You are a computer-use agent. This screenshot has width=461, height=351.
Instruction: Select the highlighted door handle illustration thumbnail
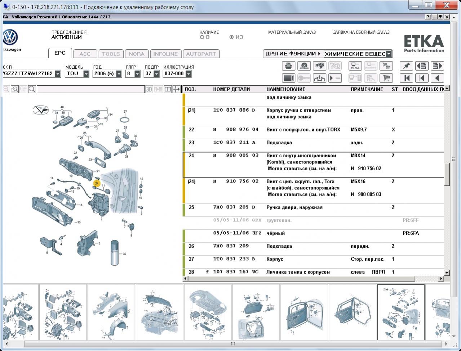point(400,312)
